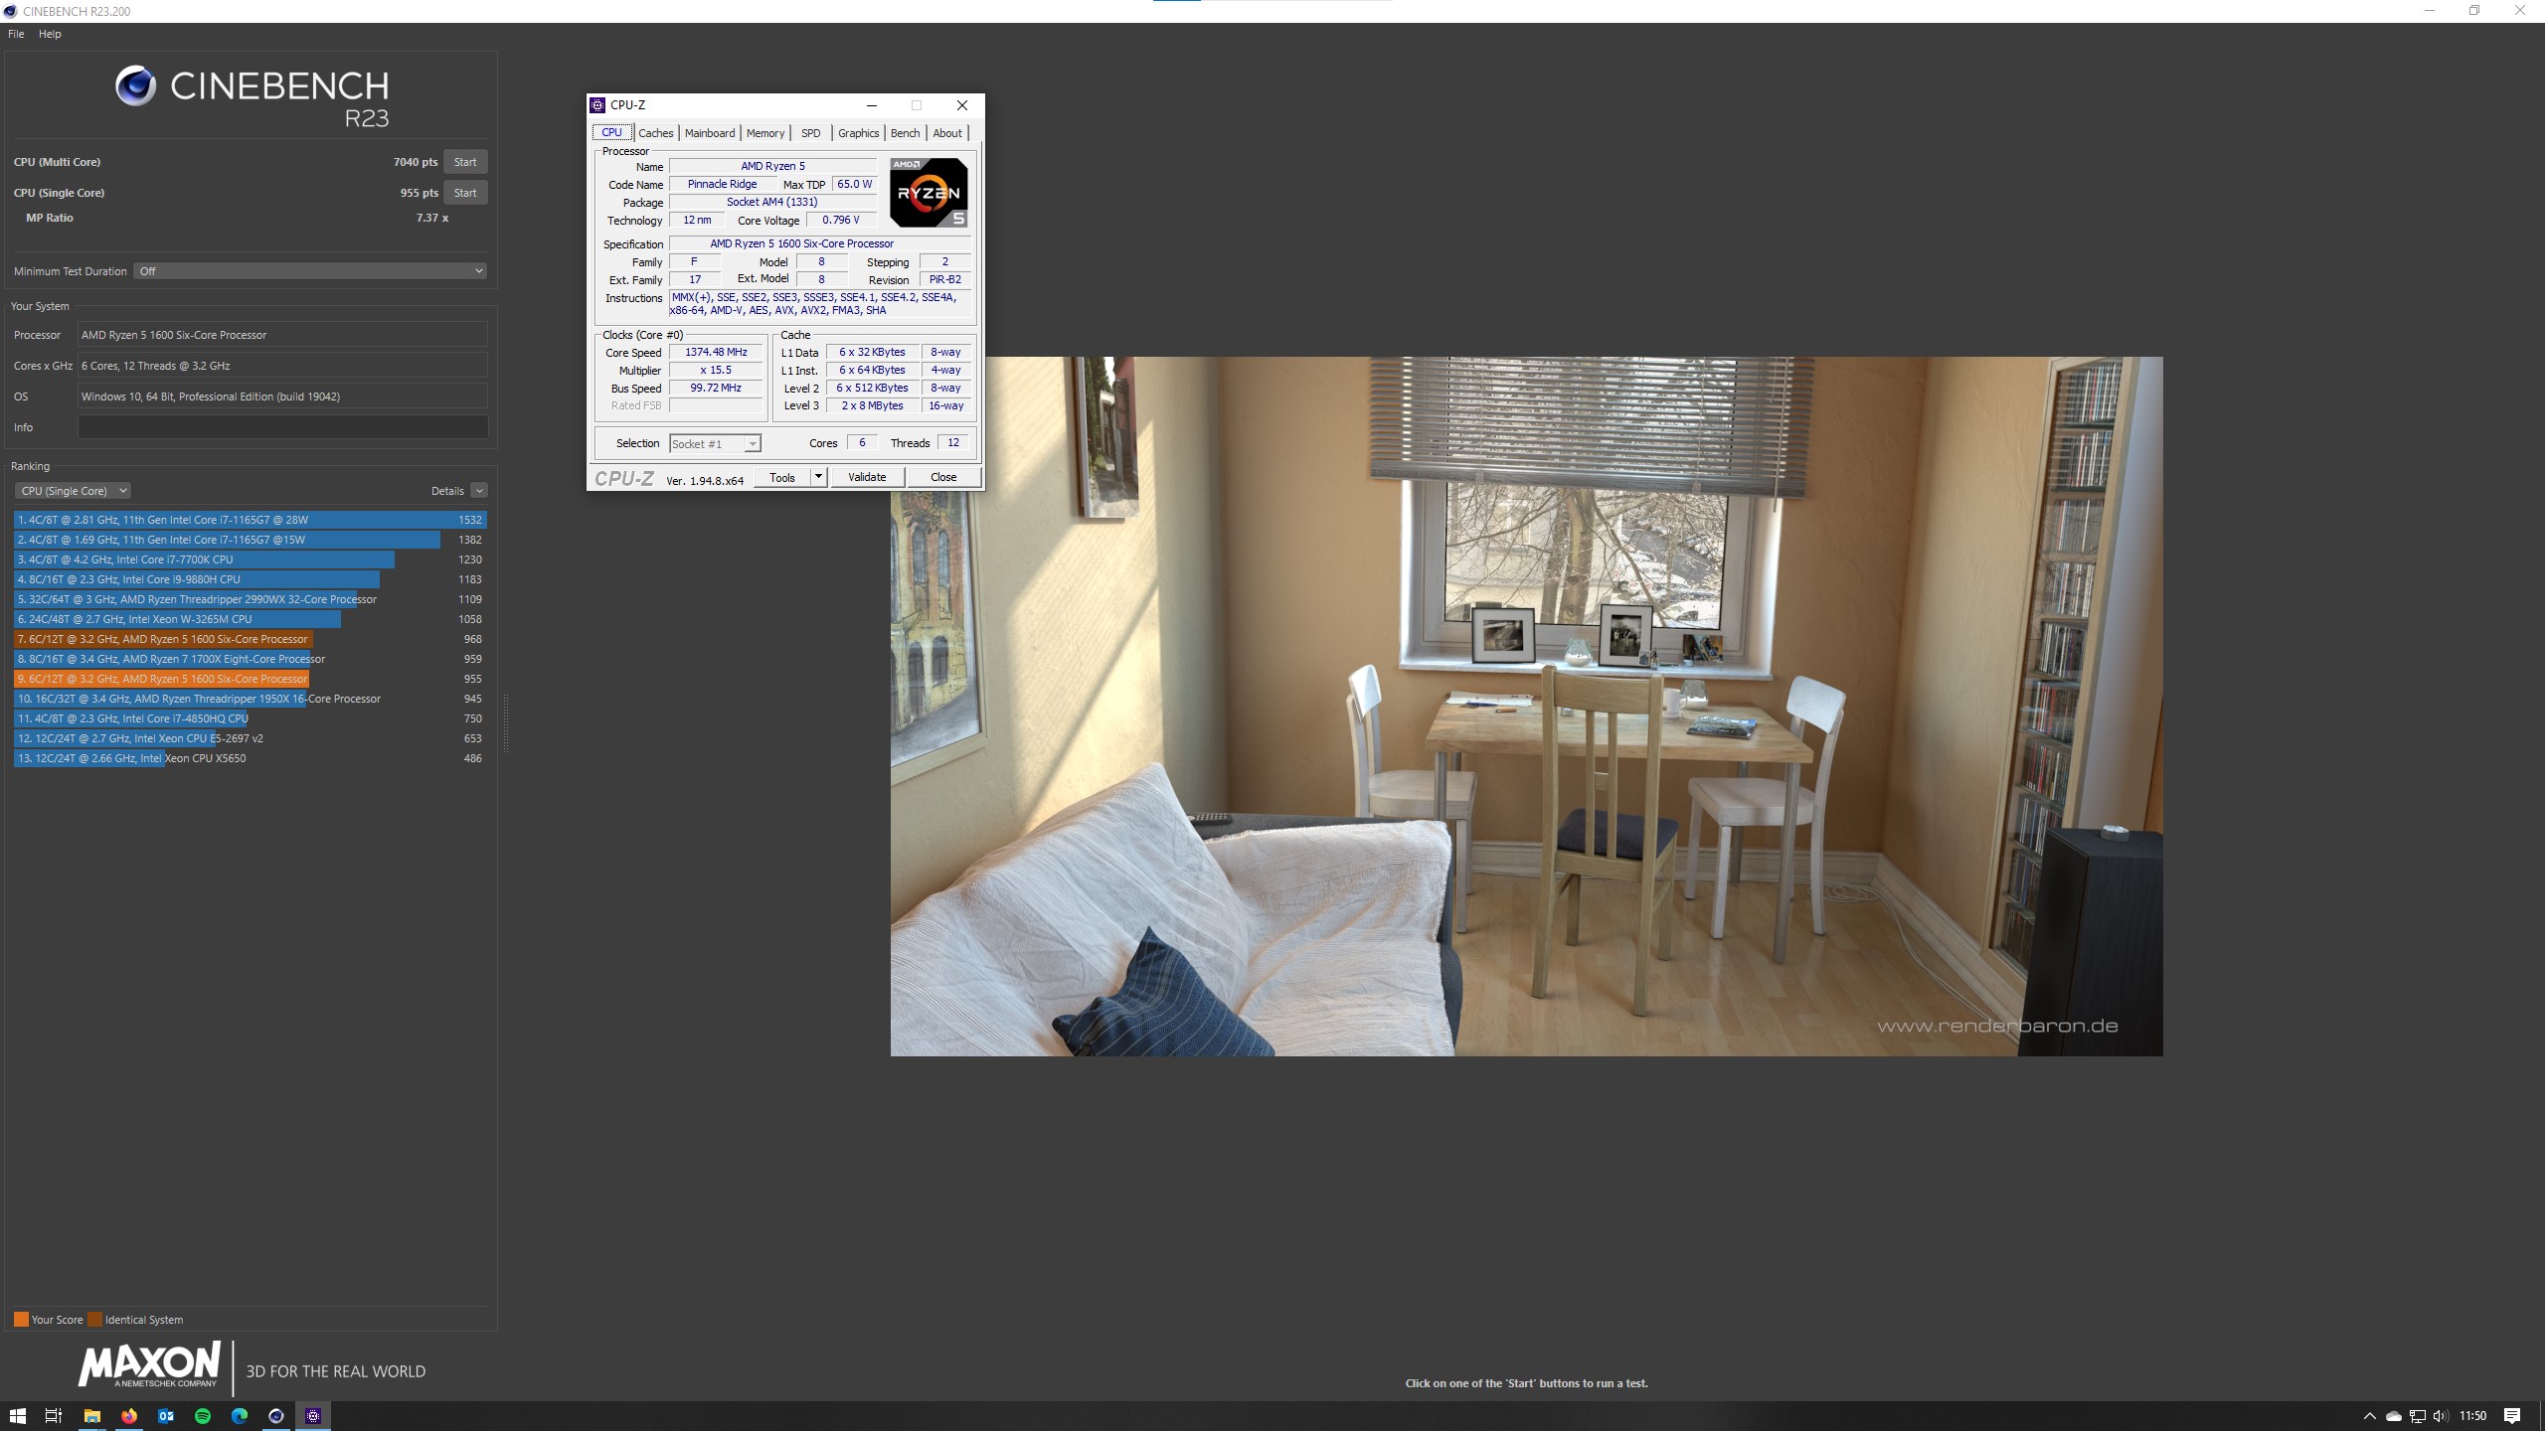Click the CPU-Z taskbar icon
Viewport: 2545px width, 1431px height.
pos(313,1416)
